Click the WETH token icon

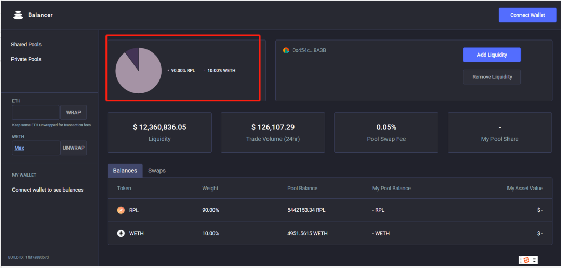coord(121,233)
